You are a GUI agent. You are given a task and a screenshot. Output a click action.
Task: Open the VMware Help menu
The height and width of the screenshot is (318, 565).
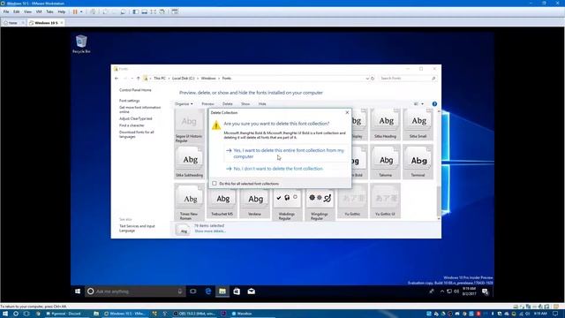pos(62,11)
